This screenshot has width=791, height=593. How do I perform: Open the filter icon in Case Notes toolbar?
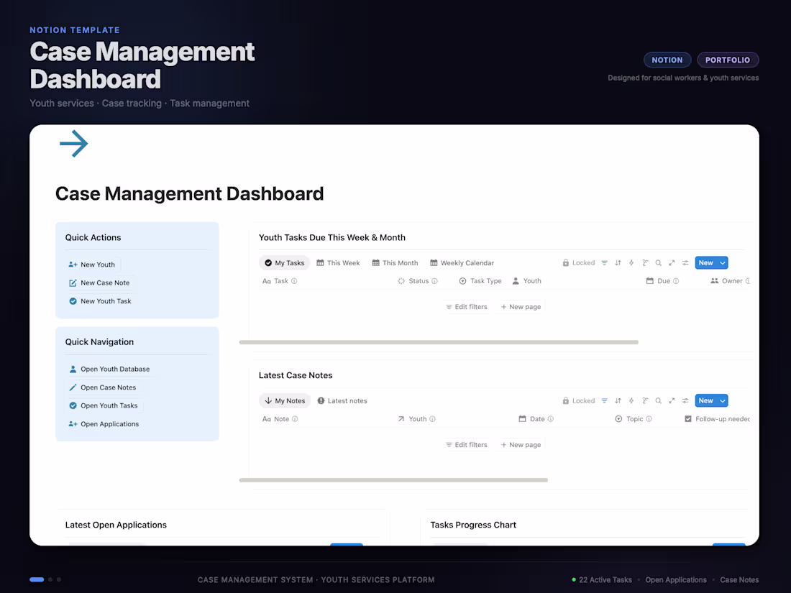point(604,401)
